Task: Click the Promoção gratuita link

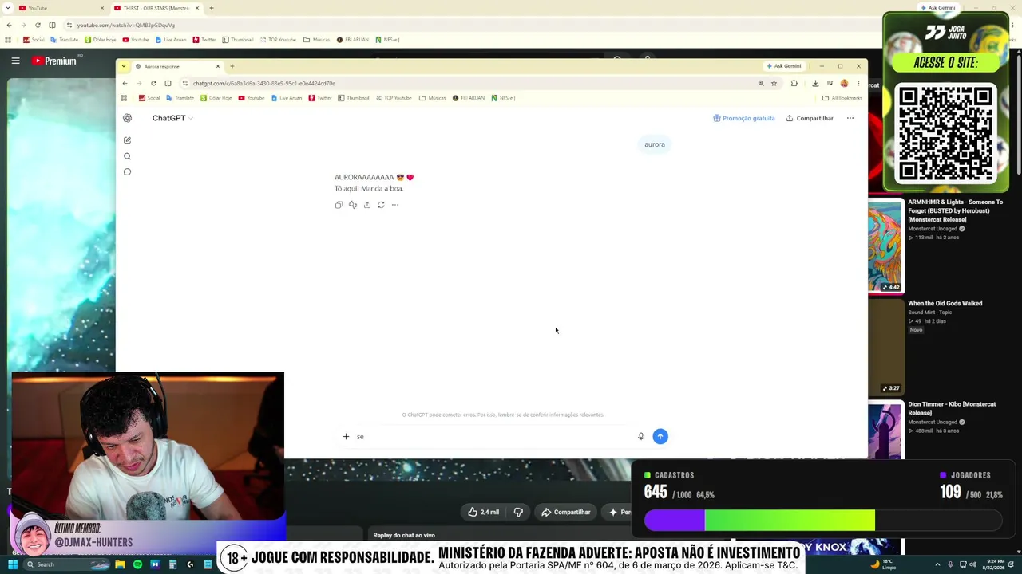Action: (744, 118)
